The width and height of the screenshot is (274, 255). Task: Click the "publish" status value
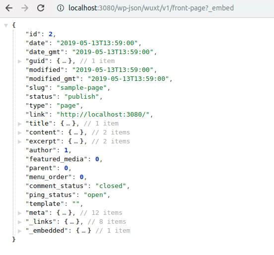coord(81,97)
